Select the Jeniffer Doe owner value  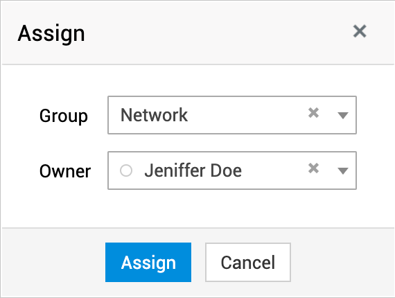click(193, 170)
